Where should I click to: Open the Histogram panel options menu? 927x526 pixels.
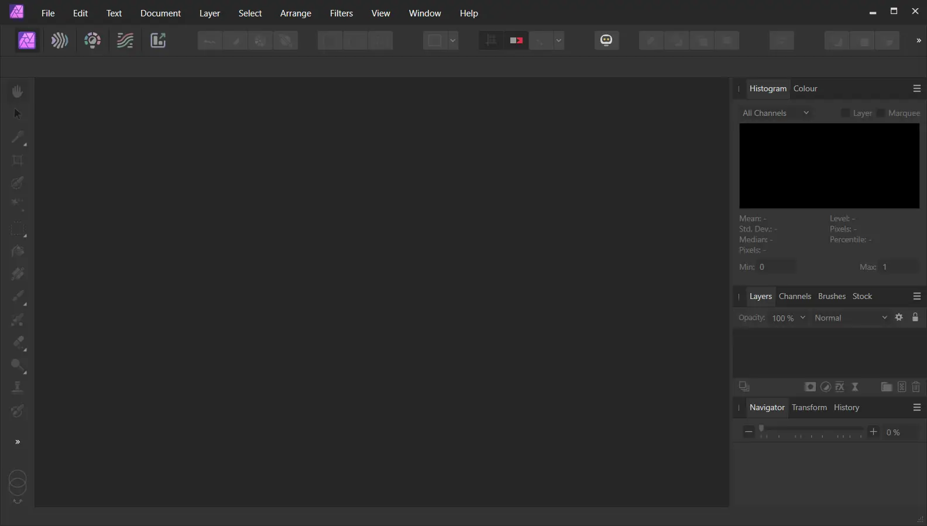(917, 88)
